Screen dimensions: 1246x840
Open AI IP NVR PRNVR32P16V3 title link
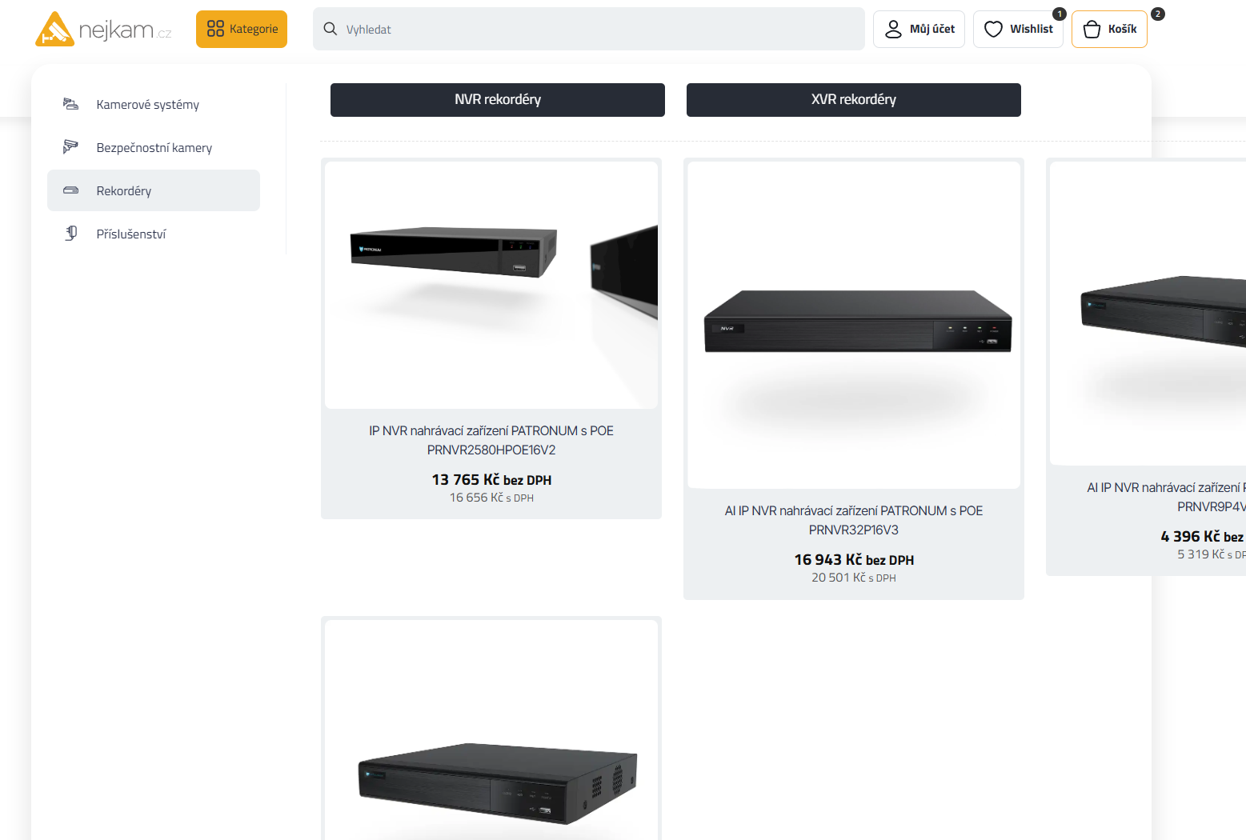click(x=853, y=520)
